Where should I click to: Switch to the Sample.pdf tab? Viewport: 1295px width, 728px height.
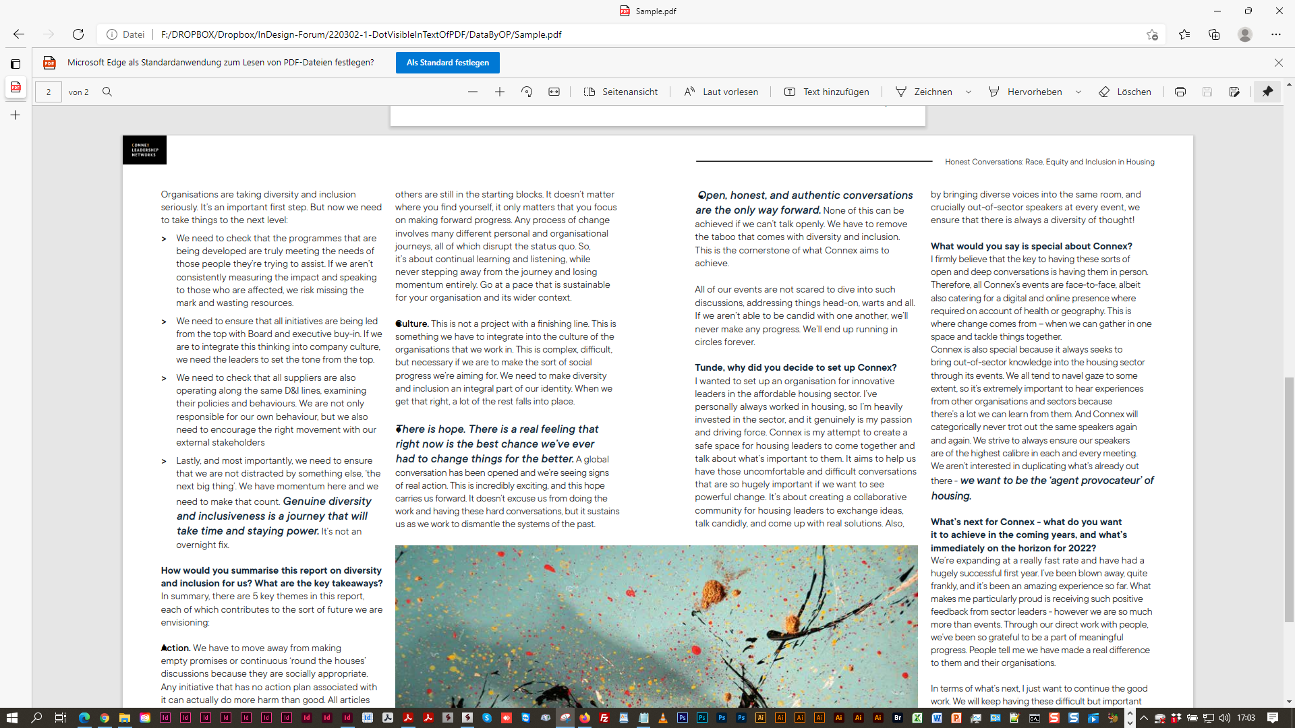pos(647,11)
